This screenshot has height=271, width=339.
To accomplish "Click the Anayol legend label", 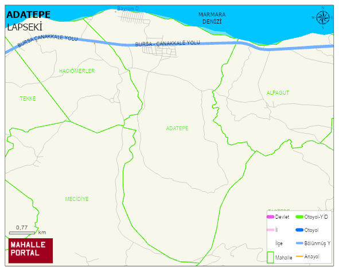I will [312, 257].
